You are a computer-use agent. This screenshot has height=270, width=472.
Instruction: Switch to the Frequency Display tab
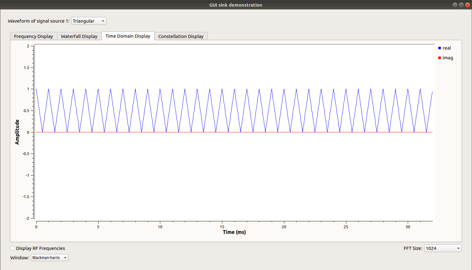coord(33,36)
